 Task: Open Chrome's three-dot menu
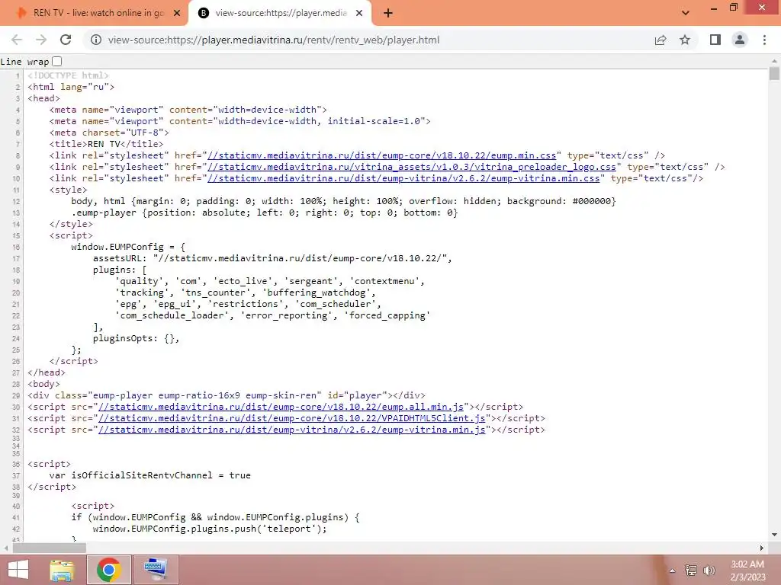[764, 40]
